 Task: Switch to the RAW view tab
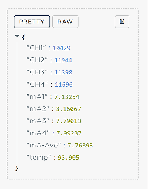(65, 22)
